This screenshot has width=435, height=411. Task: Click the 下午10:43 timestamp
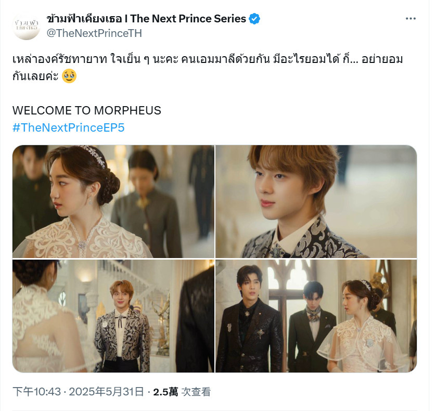(x=36, y=392)
